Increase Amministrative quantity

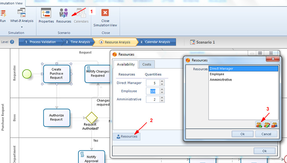coord(162,98)
